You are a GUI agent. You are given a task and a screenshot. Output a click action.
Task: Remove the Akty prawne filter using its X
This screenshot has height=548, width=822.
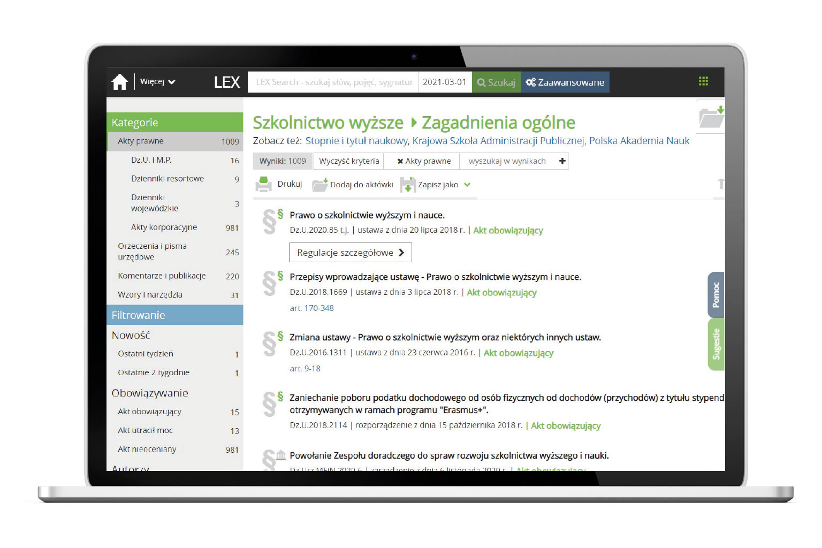(x=400, y=161)
